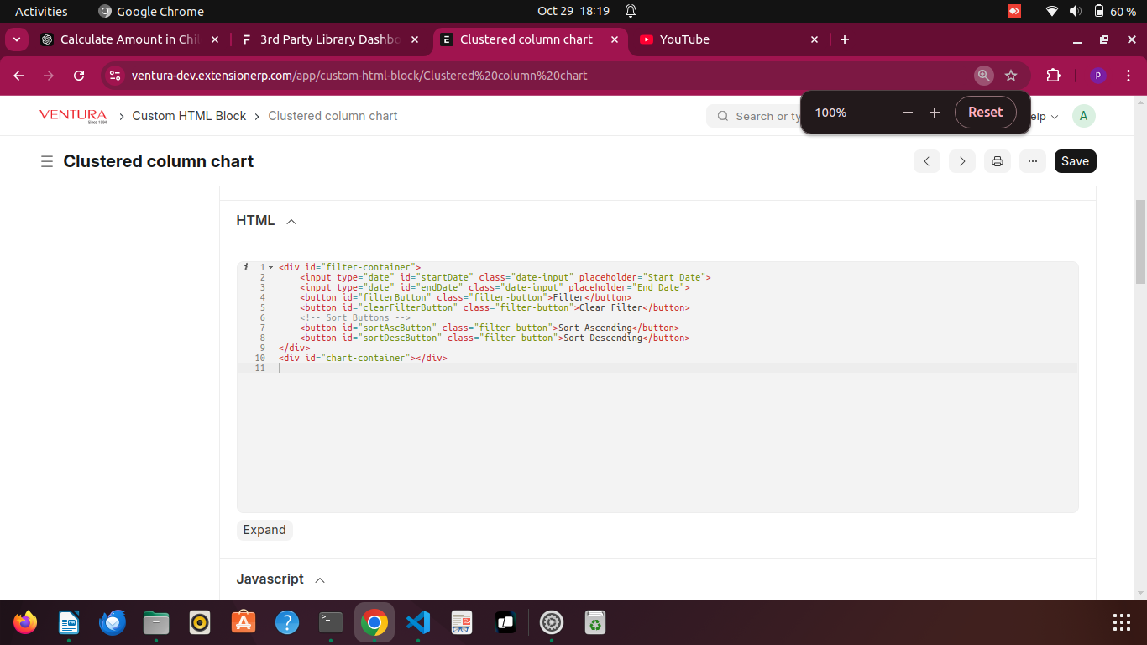Image resolution: width=1147 pixels, height=645 pixels.
Task: Launch Rhythmbox music player from dock
Action: click(x=200, y=622)
